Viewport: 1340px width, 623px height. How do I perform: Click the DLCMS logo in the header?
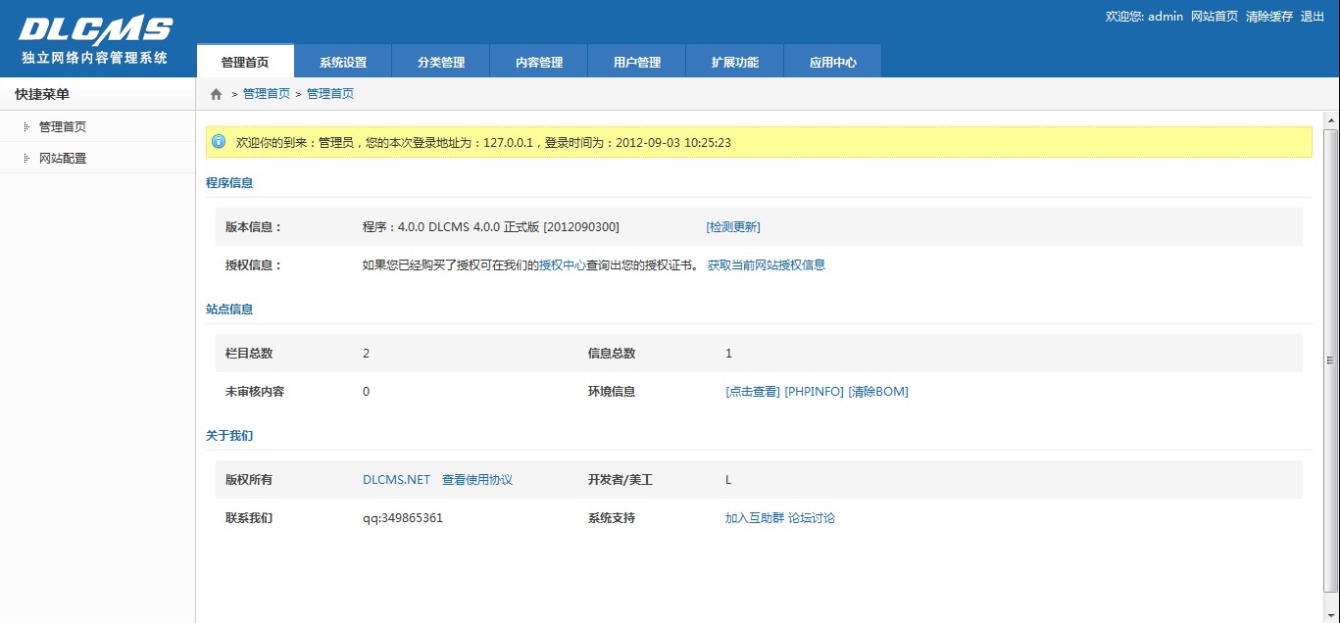(x=95, y=31)
